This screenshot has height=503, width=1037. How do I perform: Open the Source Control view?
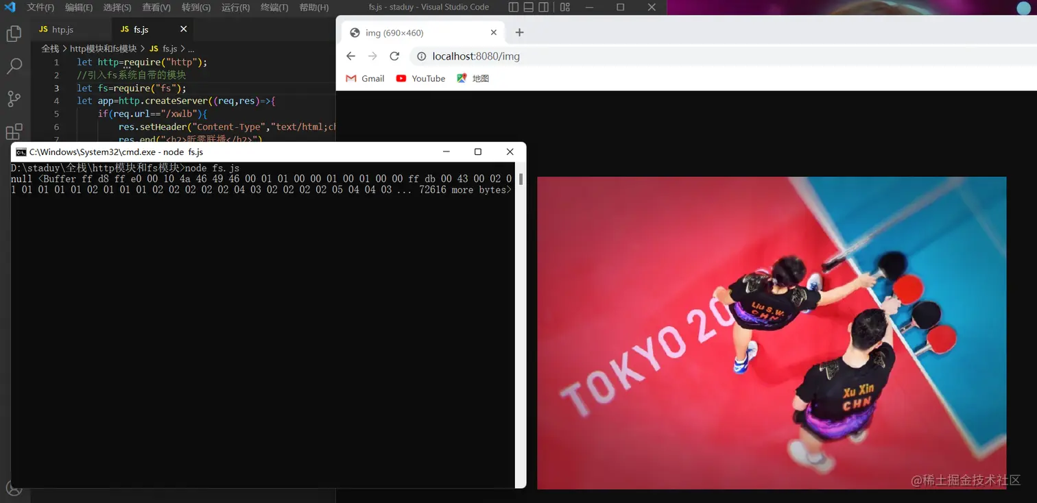point(14,99)
